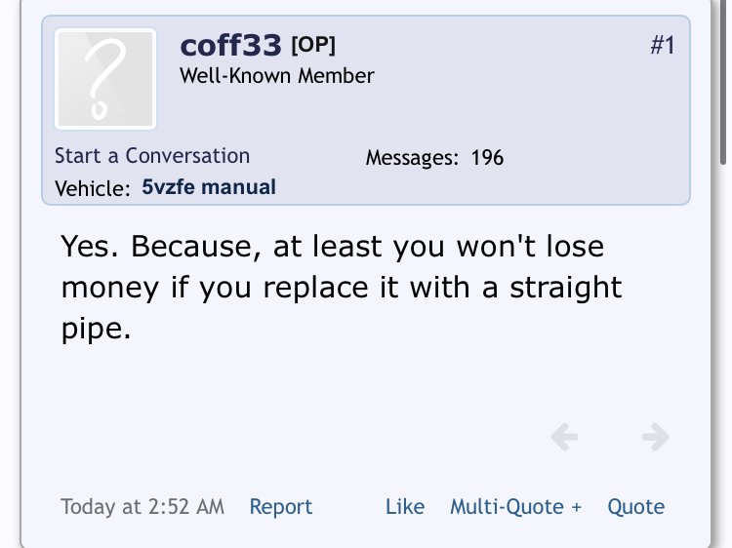Screen dimensions: 732x548
Task: Add post to Multi-Quote
Action: 515,507
